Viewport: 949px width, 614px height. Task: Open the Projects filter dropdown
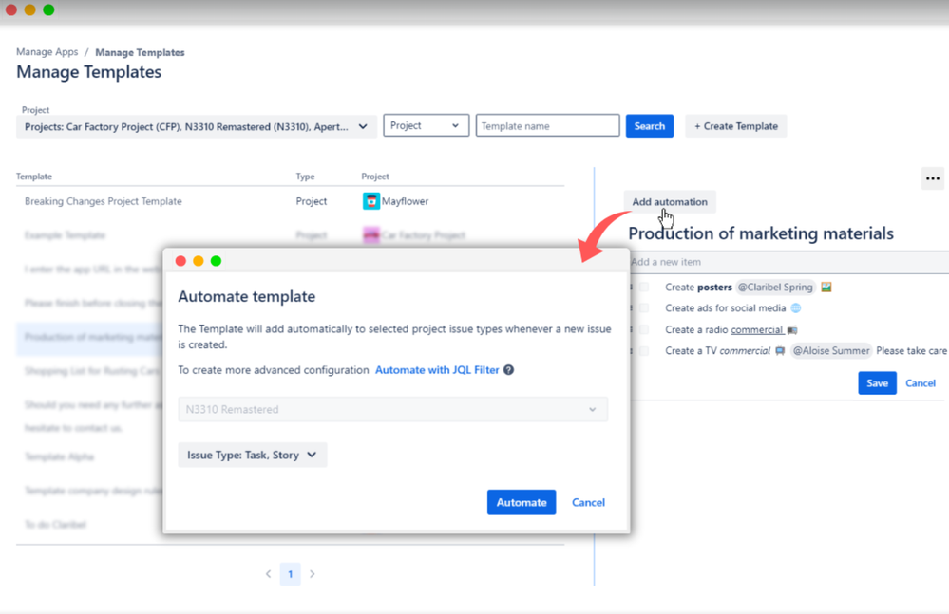coord(196,127)
